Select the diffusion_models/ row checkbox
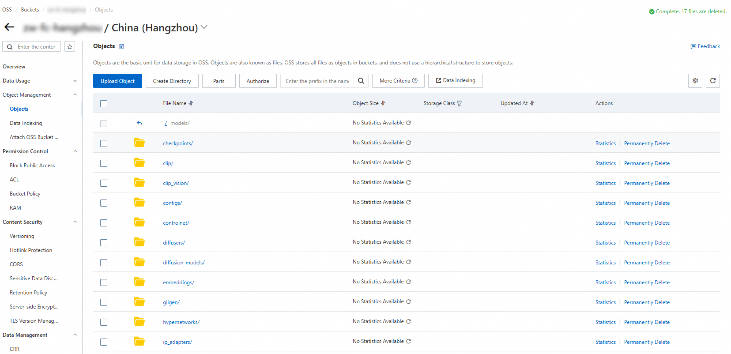731x354 pixels. click(x=104, y=263)
